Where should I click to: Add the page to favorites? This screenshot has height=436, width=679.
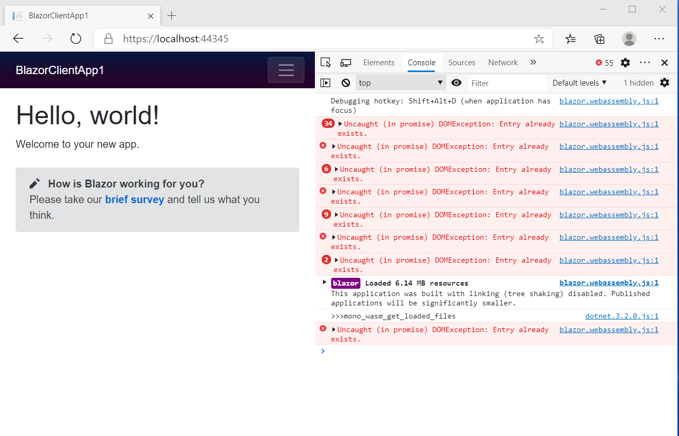pos(539,38)
